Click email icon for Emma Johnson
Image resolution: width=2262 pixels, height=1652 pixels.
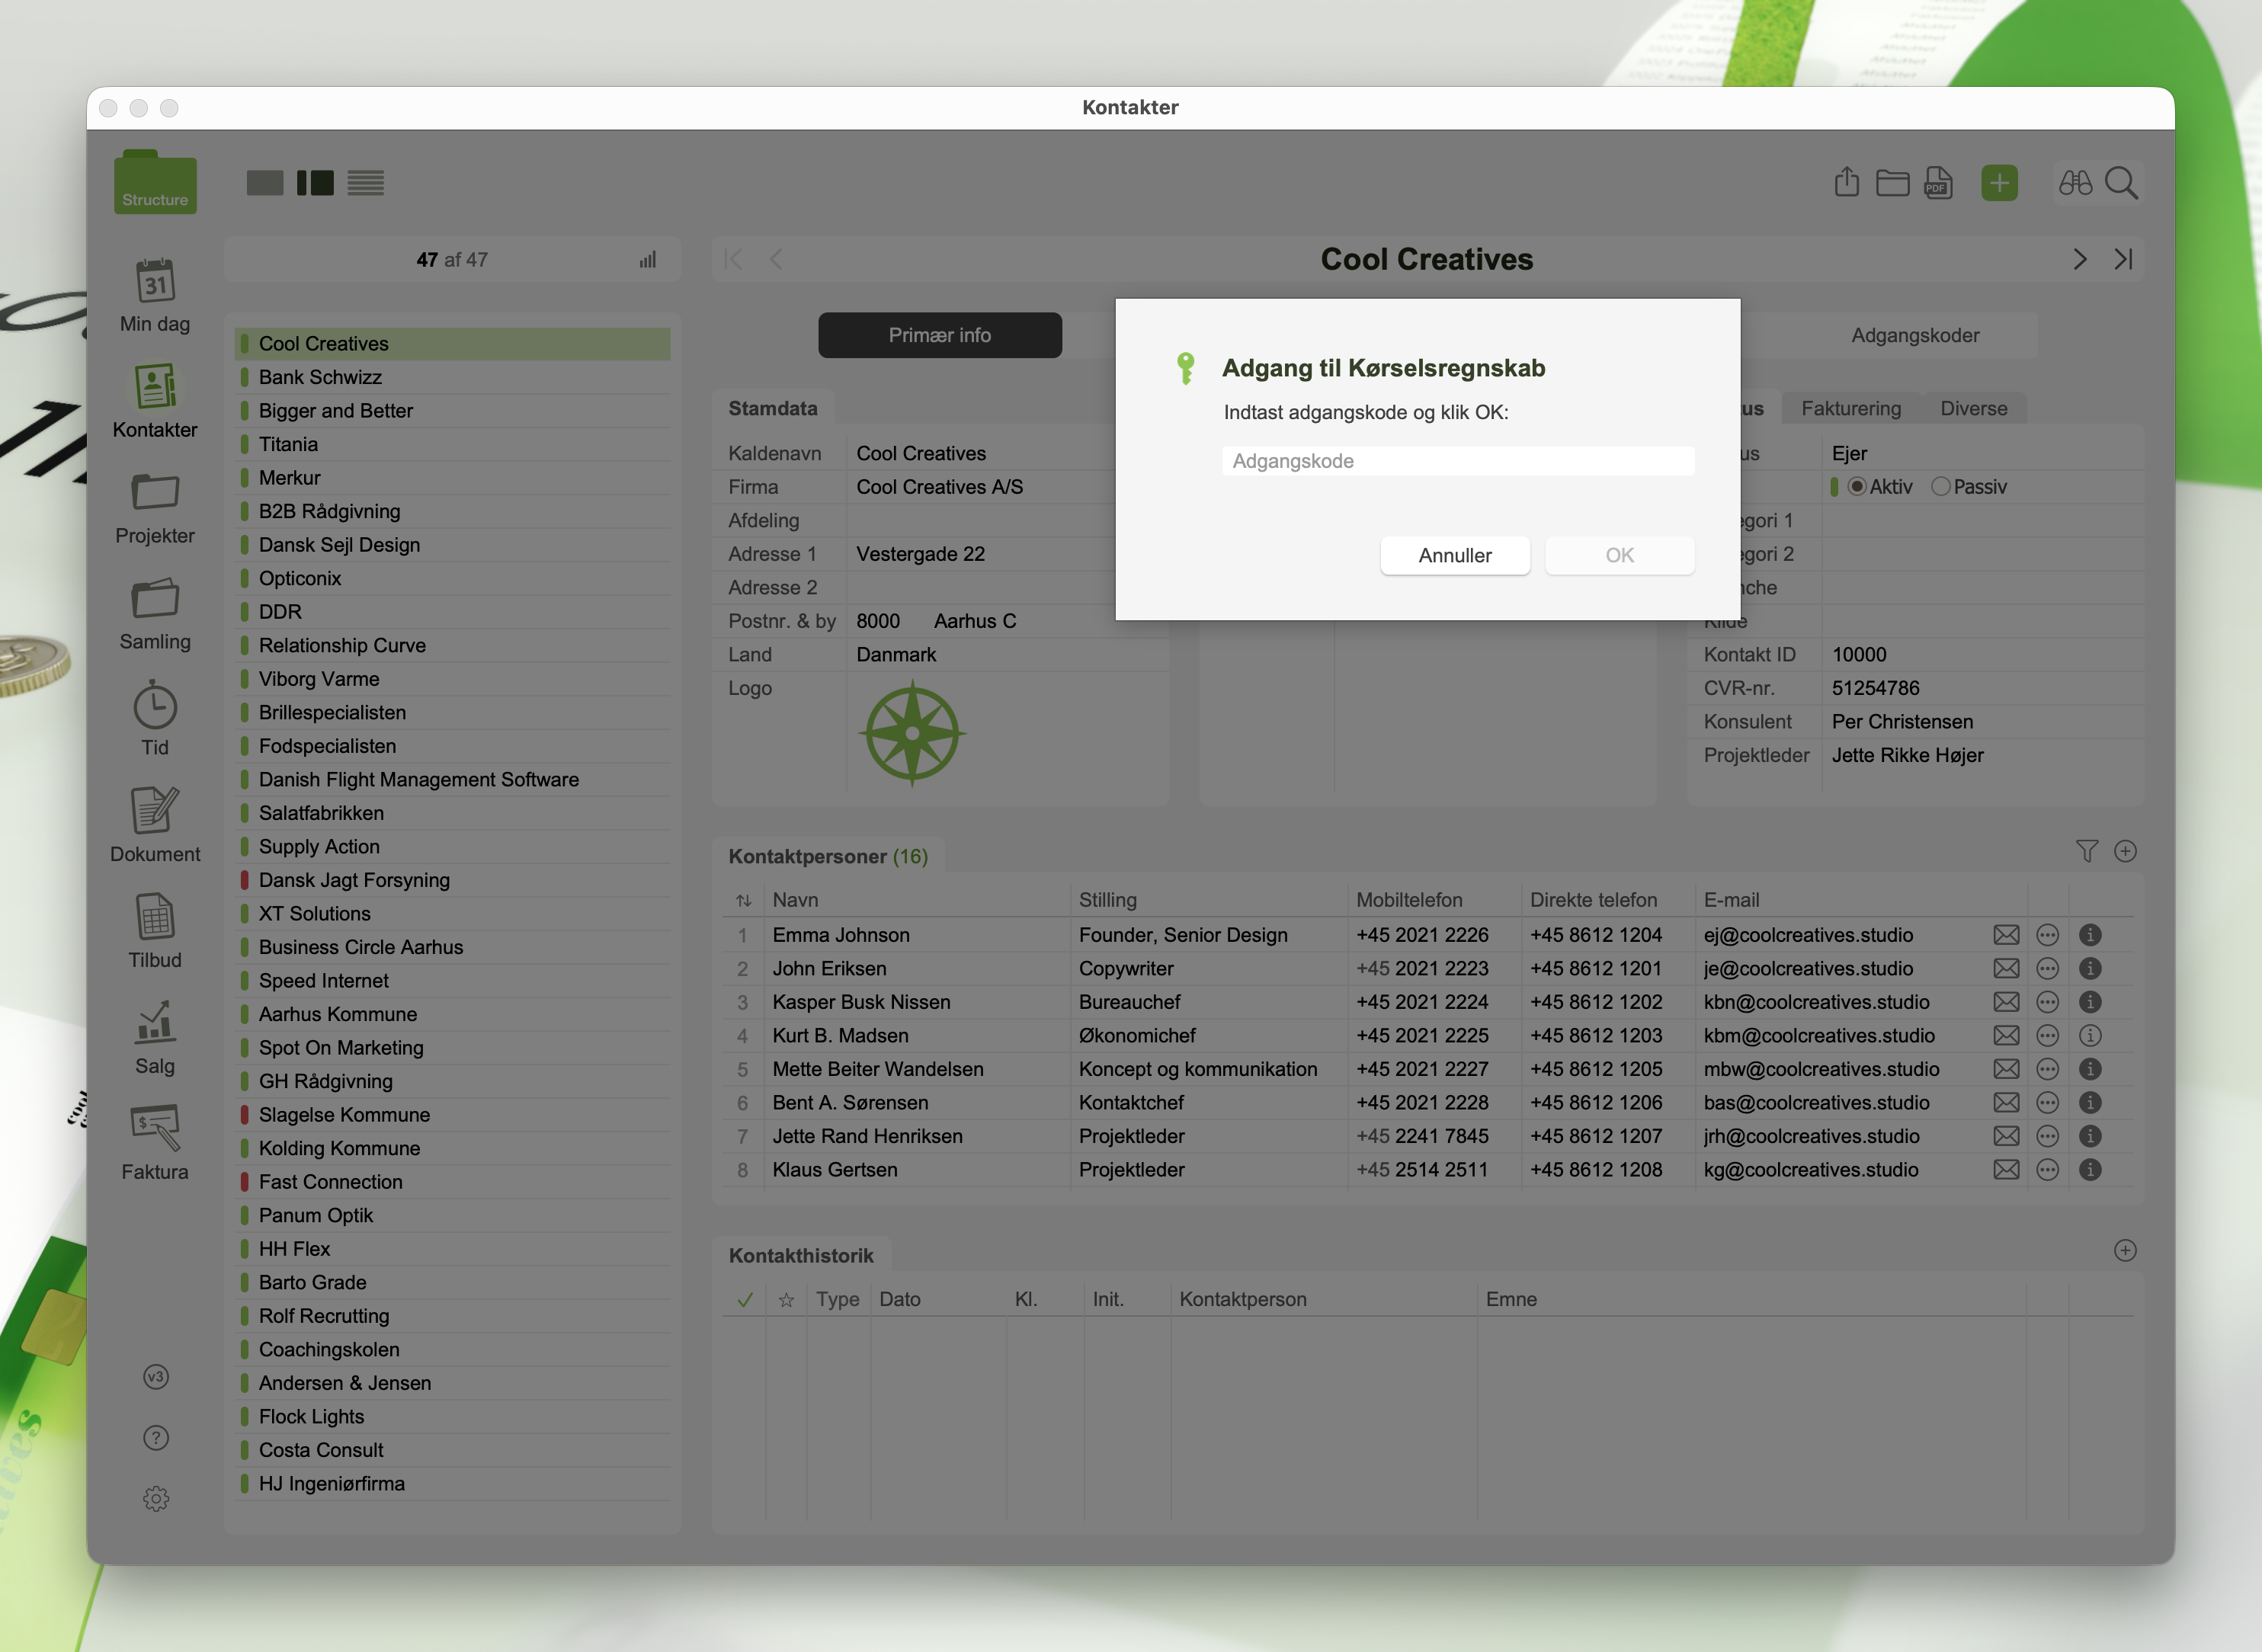coord(2005,935)
